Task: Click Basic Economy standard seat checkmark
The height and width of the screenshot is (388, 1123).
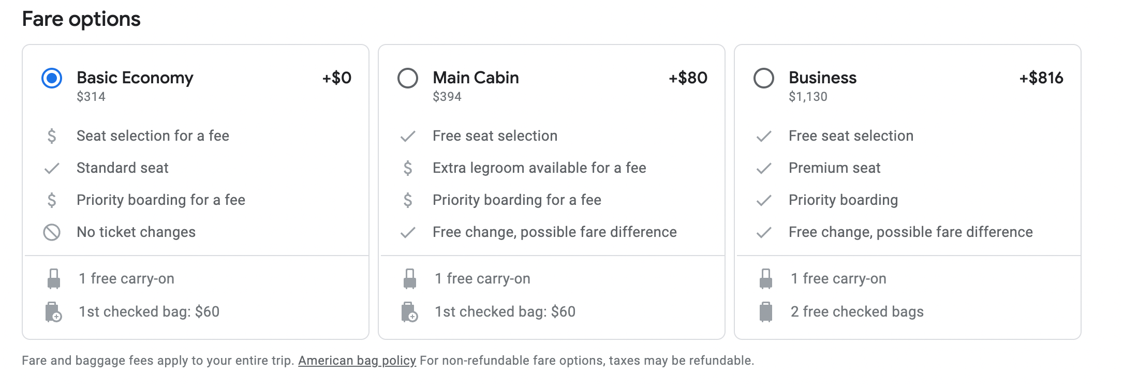Action: tap(52, 168)
